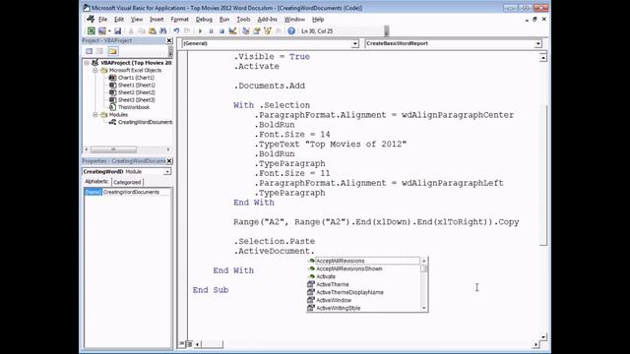Click the (Name) property value field
Image resolution: width=630 pixels, height=354 pixels.
pos(136,193)
